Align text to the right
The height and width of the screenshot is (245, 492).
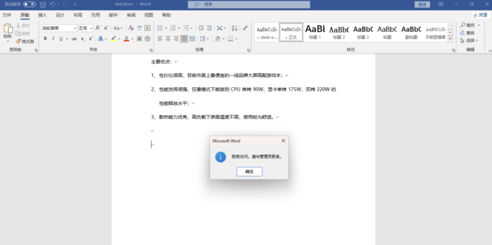point(176,39)
